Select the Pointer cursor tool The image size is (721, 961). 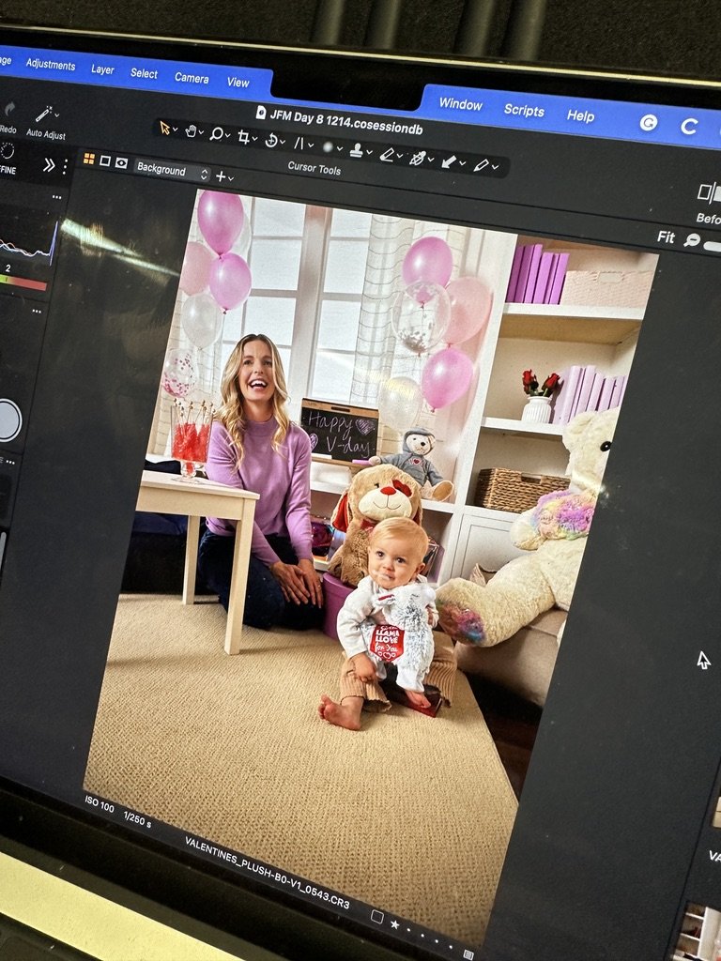tap(165, 128)
